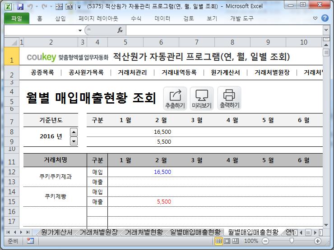Switch to the 일별매입매출현황 sheet tab
This screenshot has height=250, width=334.
[x=195, y=232]
